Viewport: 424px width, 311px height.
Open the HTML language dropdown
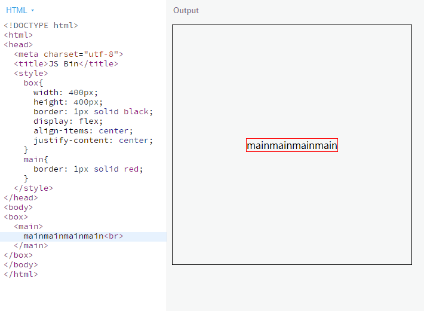[20, 10]
